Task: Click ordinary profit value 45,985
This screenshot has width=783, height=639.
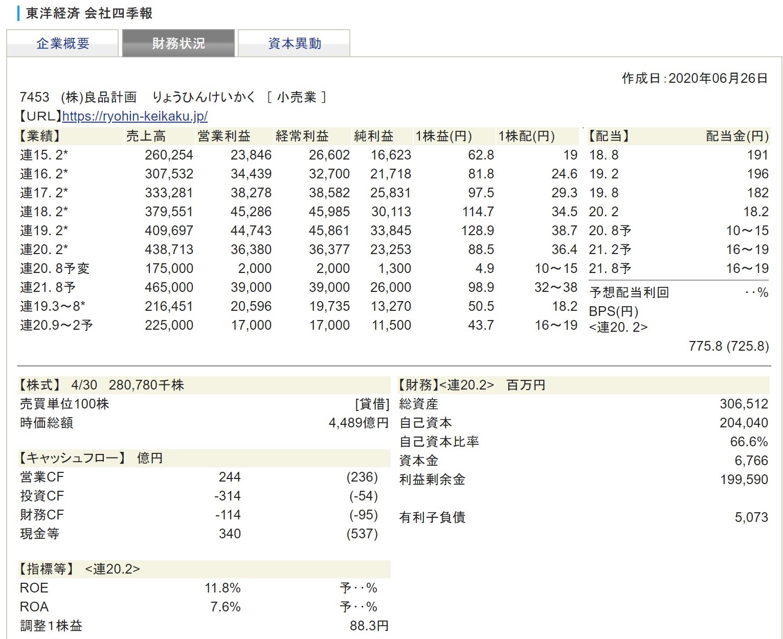Action: pos(329,212)
